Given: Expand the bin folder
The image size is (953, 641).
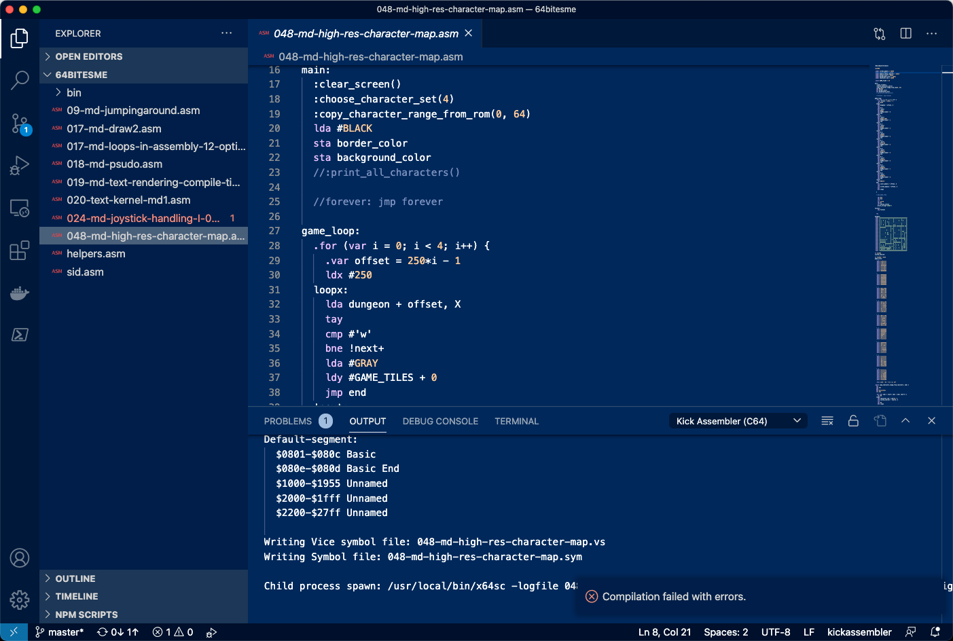Looking at the screenshot, I should 73,92.
